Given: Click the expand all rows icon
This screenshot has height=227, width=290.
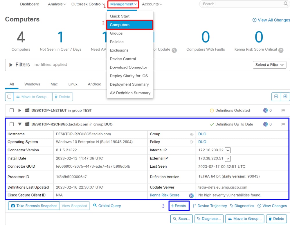Looking at the screenshot, I should [x=285, y=96].
